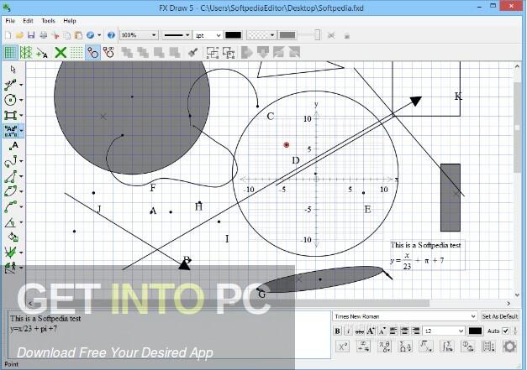This screenshot has height=370, width=527.
Task: Toggle the highlighted snap-to-points button
Action: [x=92, y=52]
